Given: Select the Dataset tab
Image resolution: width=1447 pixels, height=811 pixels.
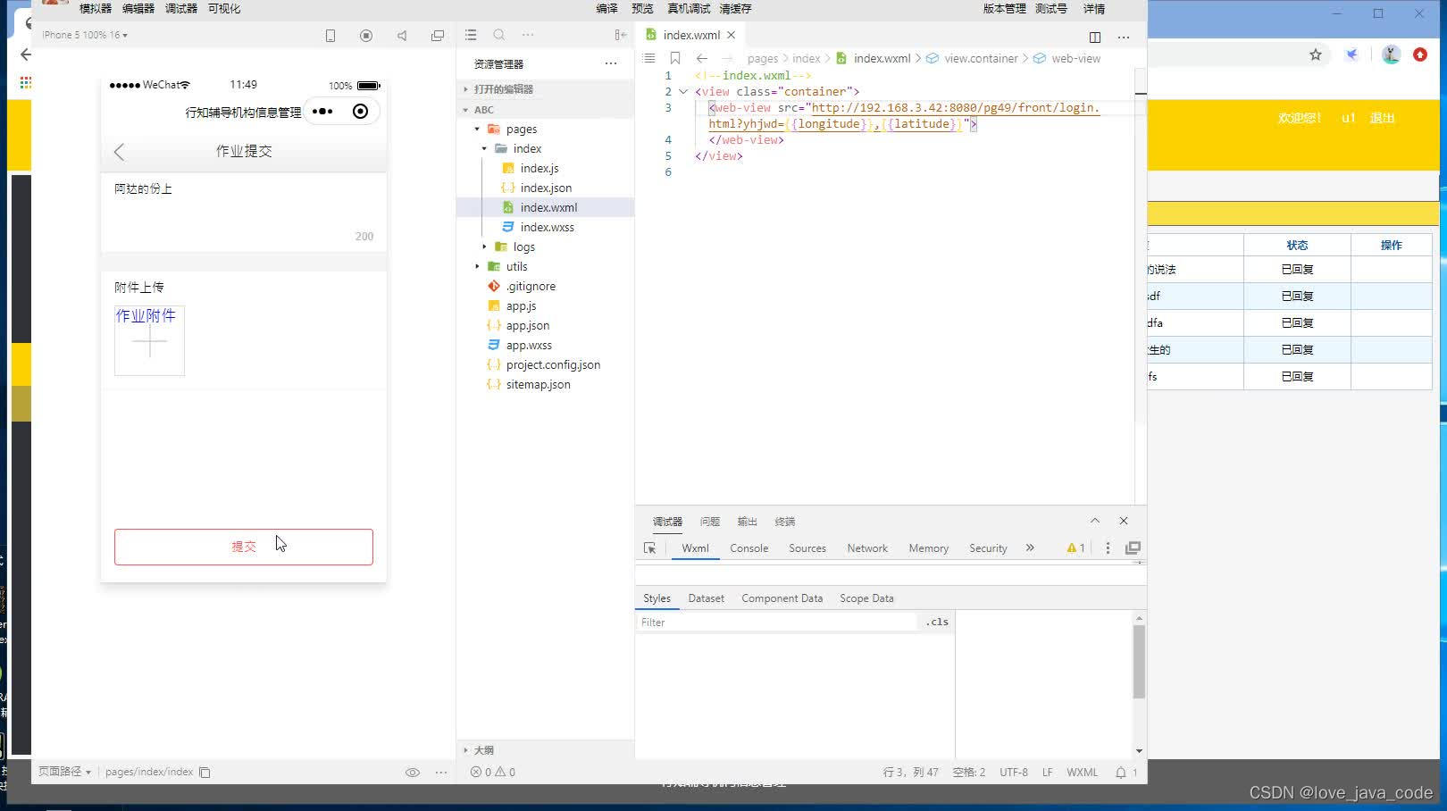Looking at the screenshot, I should (x=706, y=598).
